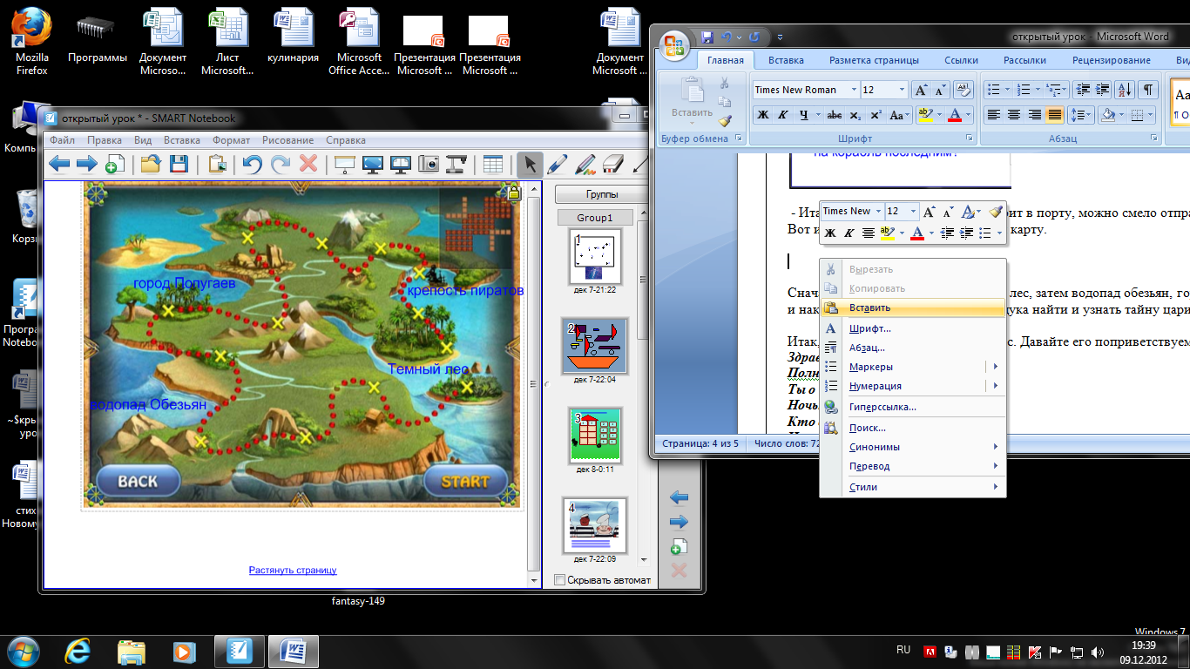Open Гиперссылка... from the context menu
Viewport: 1190px width, 669px height.
point(913,407)
